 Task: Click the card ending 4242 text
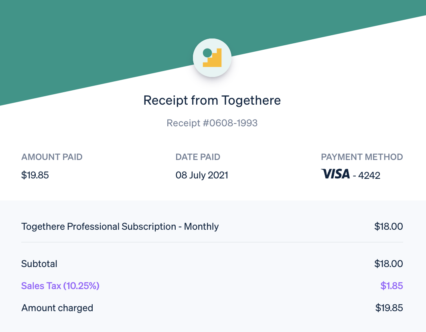(367, 175)
